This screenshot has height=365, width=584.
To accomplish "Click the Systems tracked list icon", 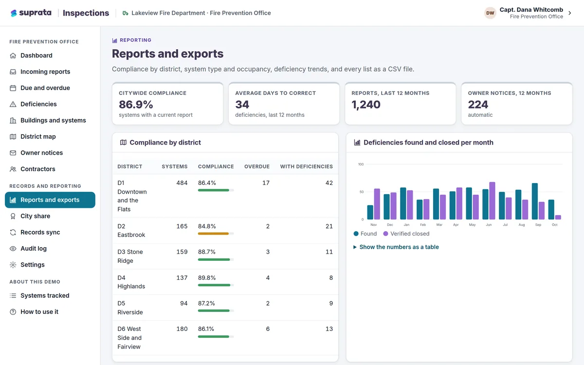I will [13, 295].
